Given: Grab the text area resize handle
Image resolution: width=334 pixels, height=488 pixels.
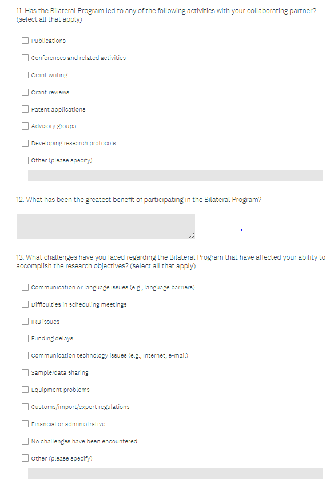Looking at the screenshot, I should 192,236.
